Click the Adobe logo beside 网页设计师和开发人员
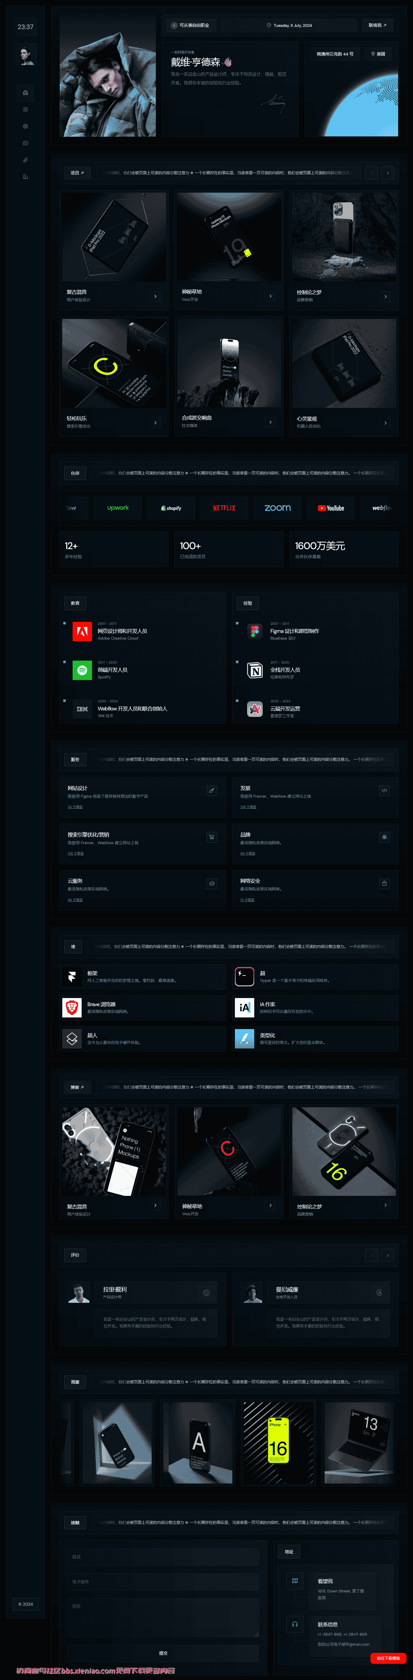Image resolution: width=413 pixels, height=1680 pixels. pyautogui.click(x=82, y=631)
